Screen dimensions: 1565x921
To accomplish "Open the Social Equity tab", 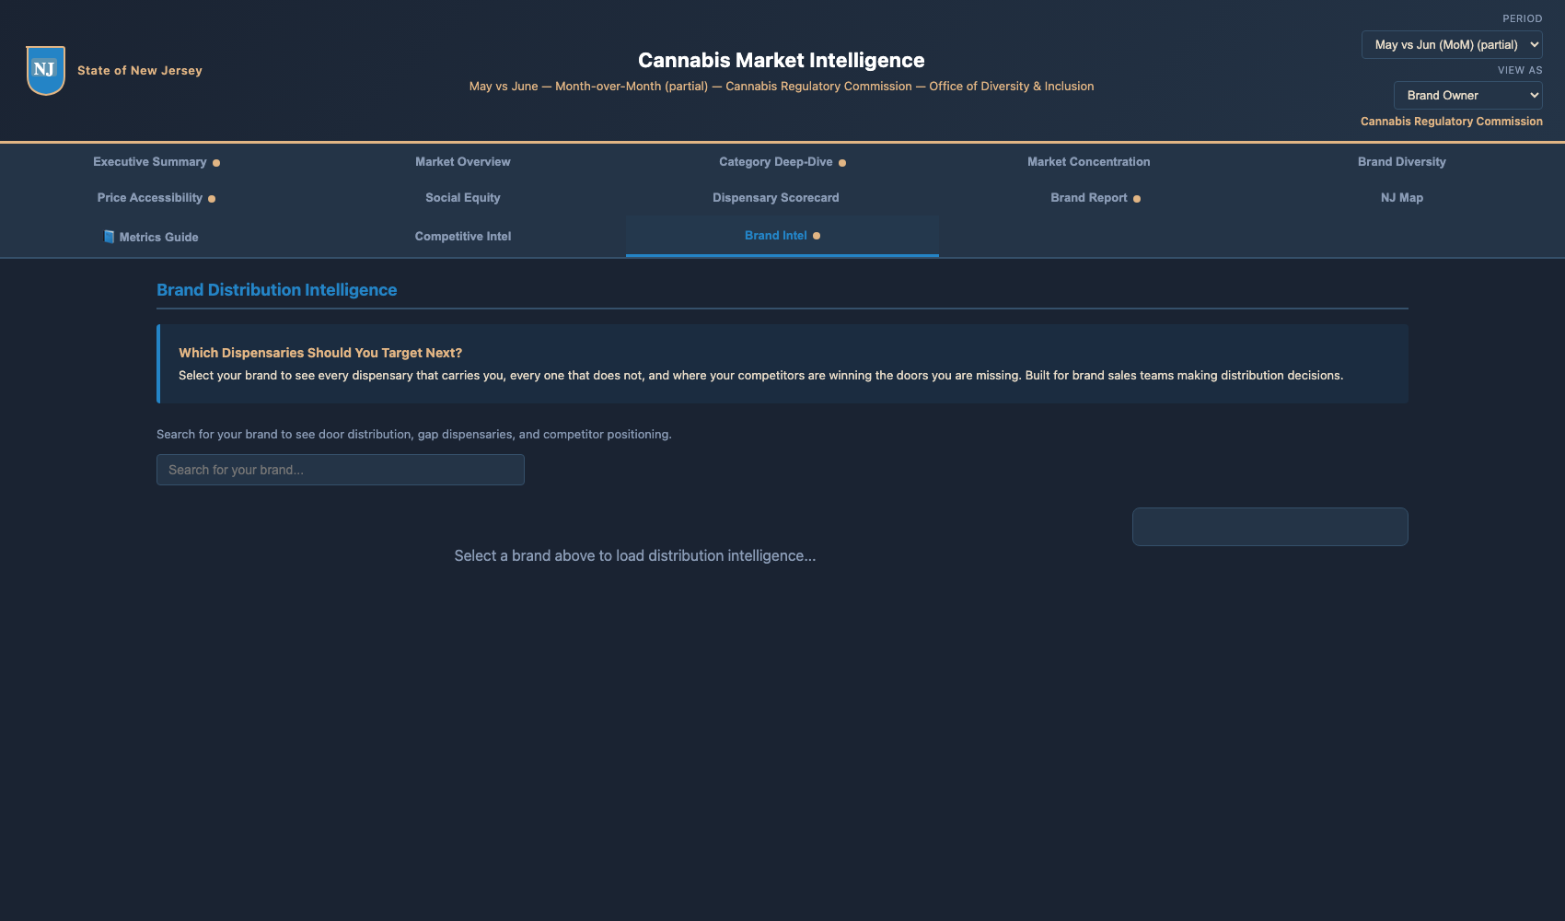I will point(463,198).
